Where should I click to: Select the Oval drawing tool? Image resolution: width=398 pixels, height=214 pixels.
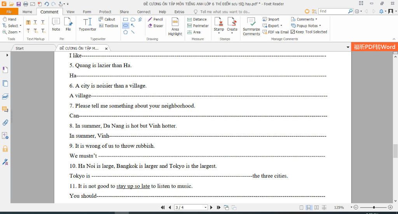tap(126, 26)
